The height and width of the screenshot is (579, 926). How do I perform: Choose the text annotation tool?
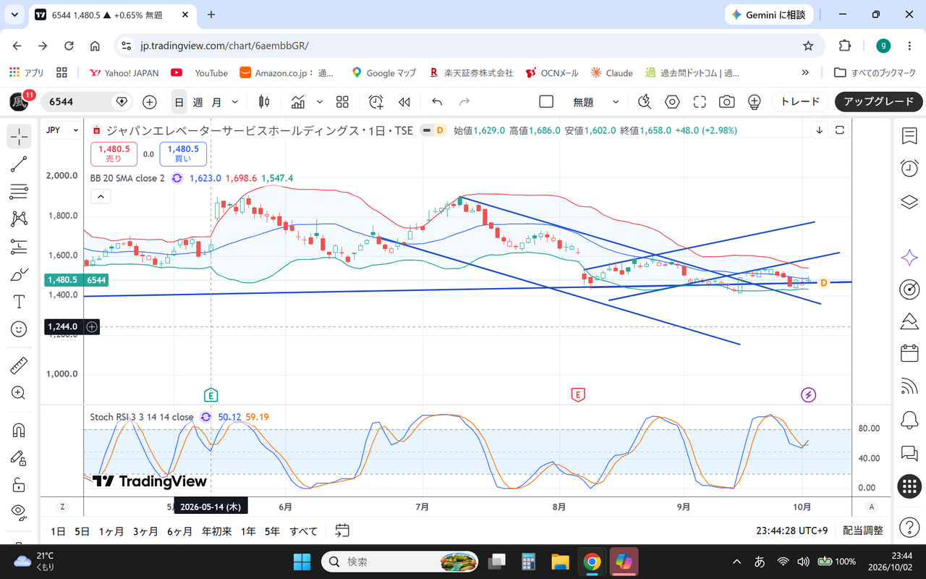pyautogui.click(x=19, y=302)
